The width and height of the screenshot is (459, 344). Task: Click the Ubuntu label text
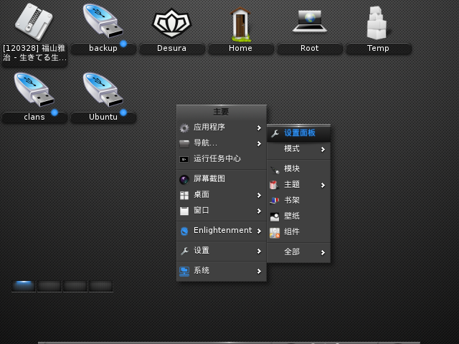[x=103, y=117]
